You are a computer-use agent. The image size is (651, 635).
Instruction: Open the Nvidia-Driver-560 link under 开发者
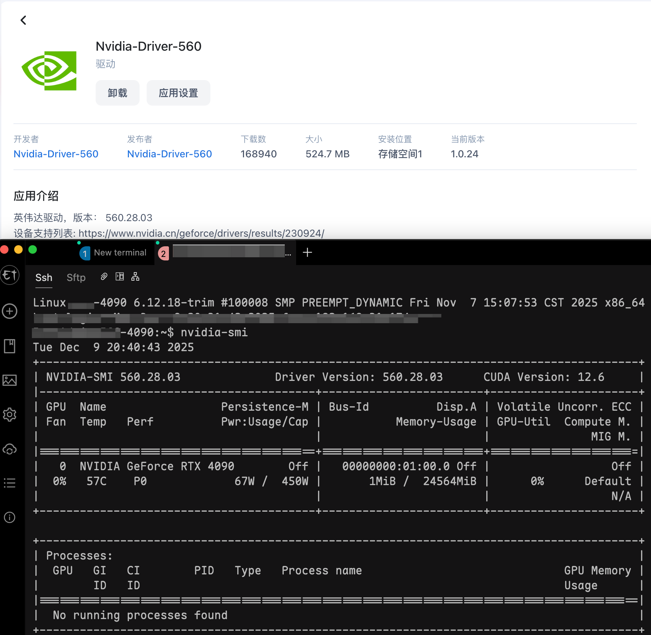click(x=56, y=154)
